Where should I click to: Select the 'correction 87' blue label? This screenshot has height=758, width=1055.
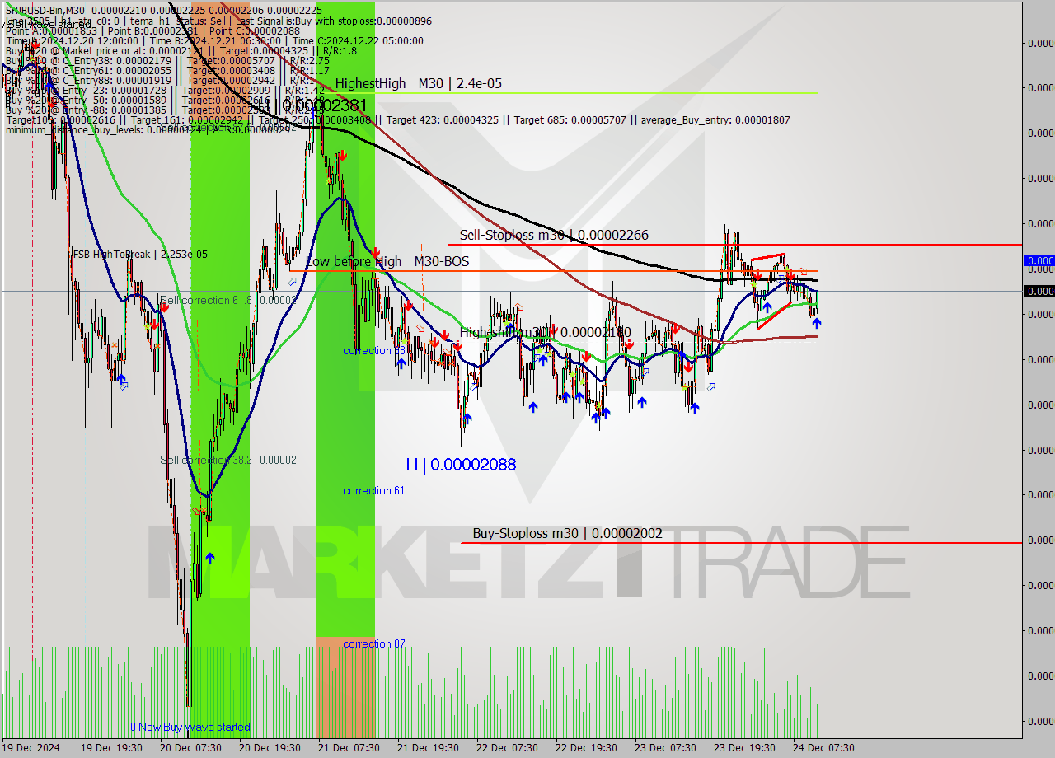tap(374, 643)
